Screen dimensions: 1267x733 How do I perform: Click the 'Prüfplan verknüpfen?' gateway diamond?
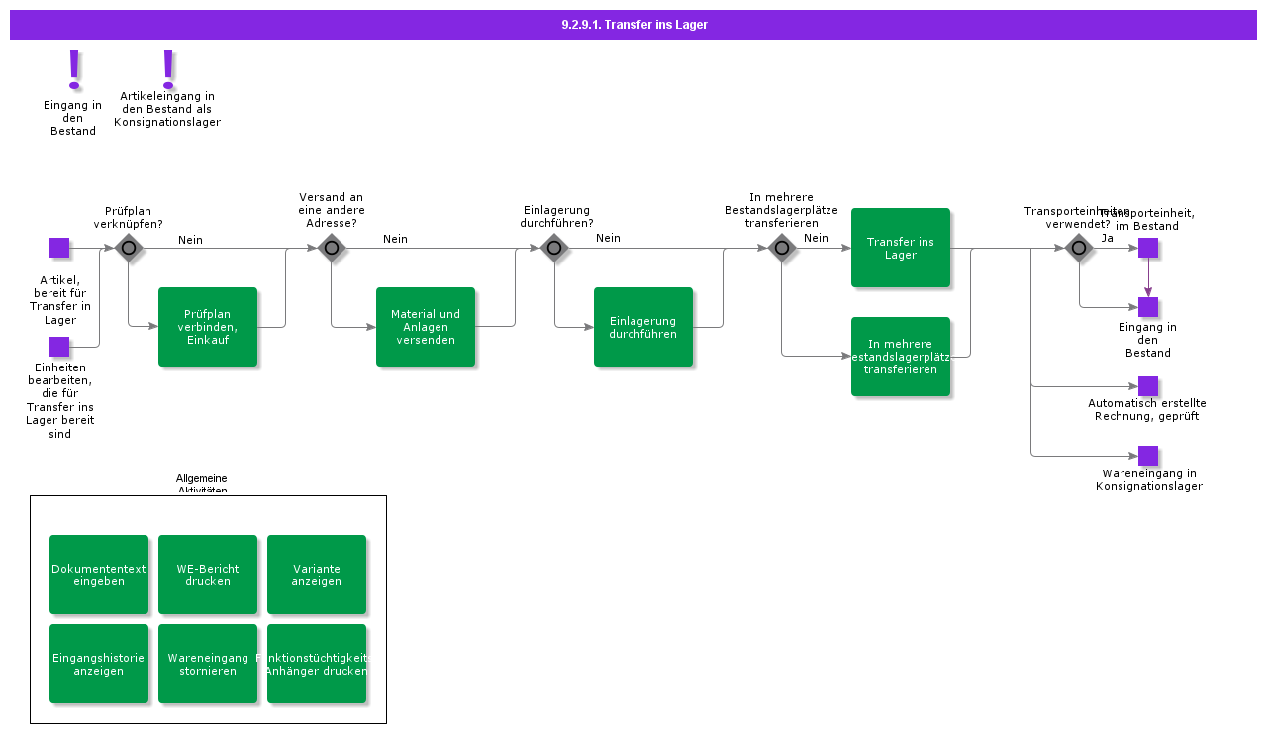pyautogui.click(x=129, y=248)
